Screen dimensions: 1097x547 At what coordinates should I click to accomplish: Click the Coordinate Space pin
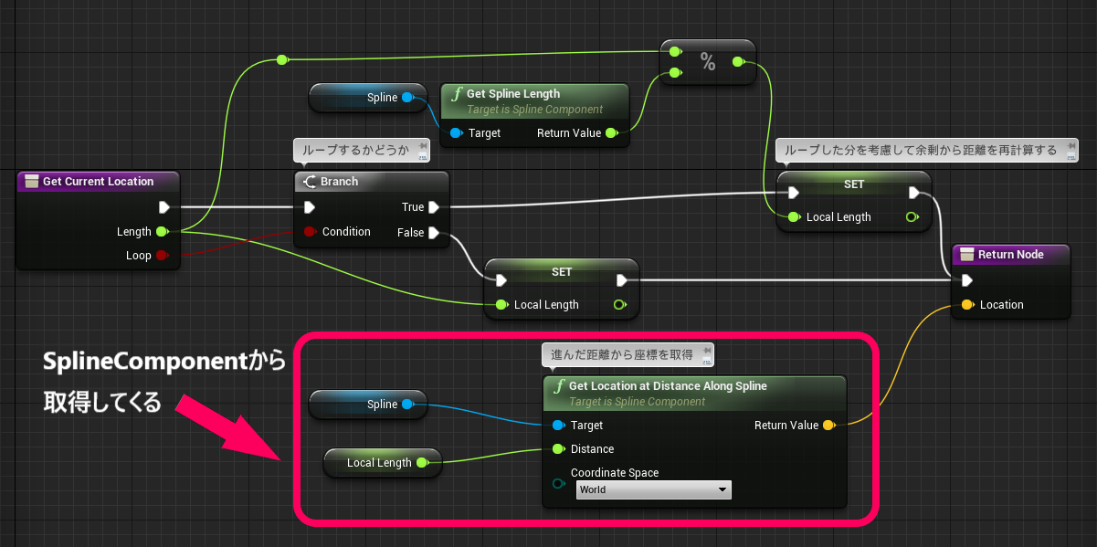click(x=558, y=483)
